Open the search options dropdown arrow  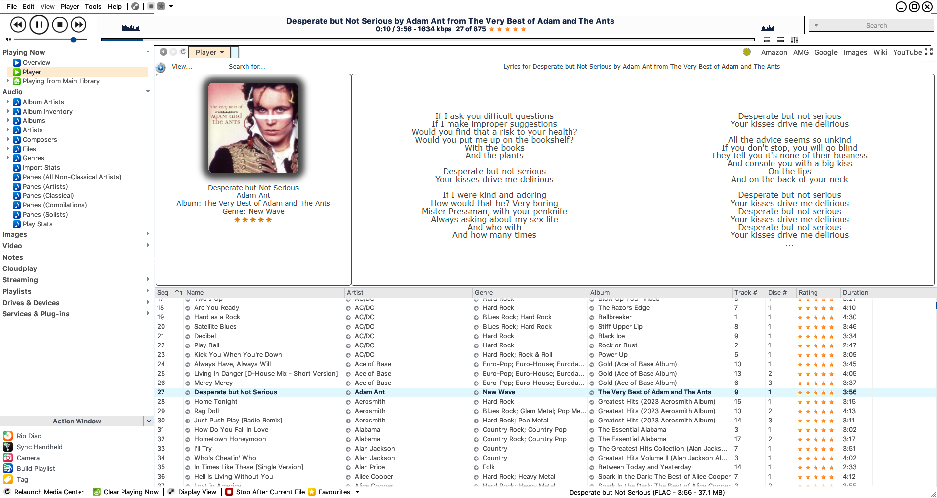click(x=816, y=26)
